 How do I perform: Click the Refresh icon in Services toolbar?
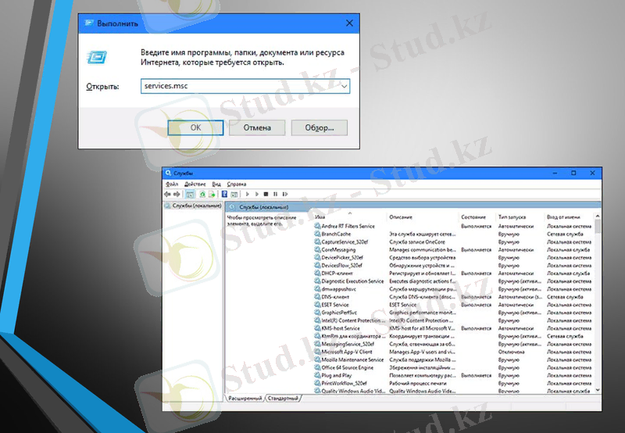click(x=203, y=193)
